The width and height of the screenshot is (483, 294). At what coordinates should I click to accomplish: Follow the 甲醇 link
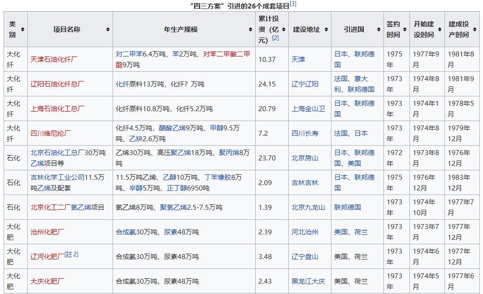217,128
